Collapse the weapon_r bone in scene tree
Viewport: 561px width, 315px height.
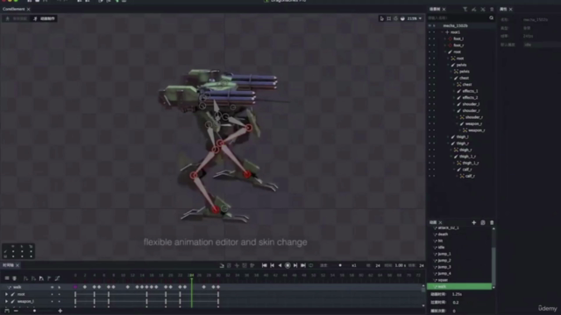click(457, 123)
